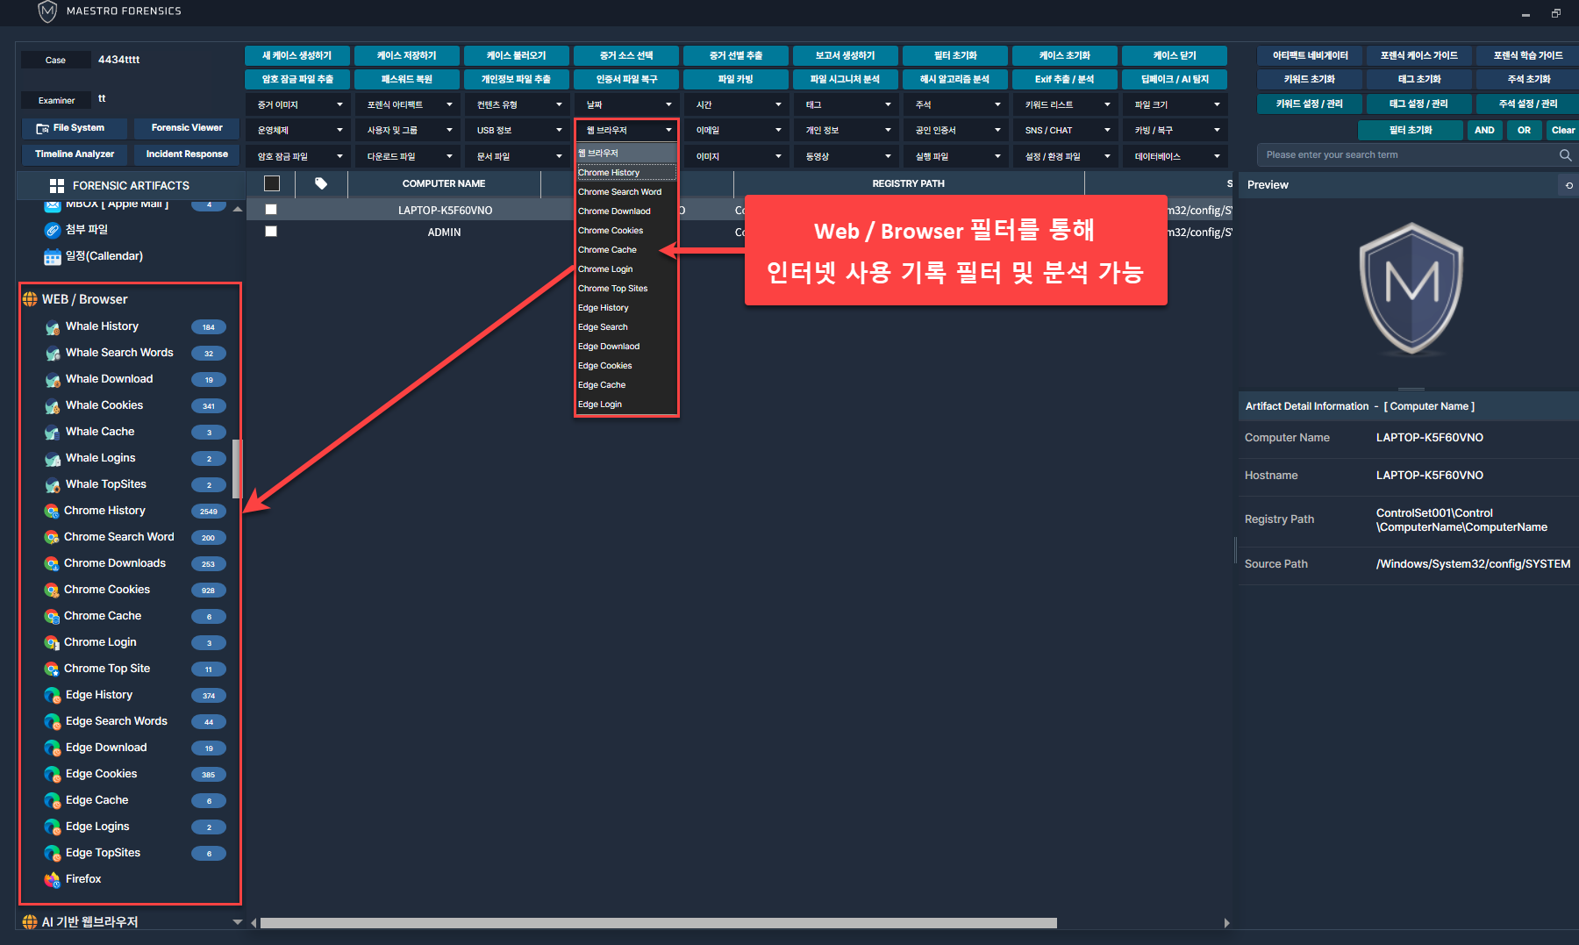The height and width of the screenshot is (945, 1579).
Task: Click the Timeline Analyzer button
Action: 75,154
